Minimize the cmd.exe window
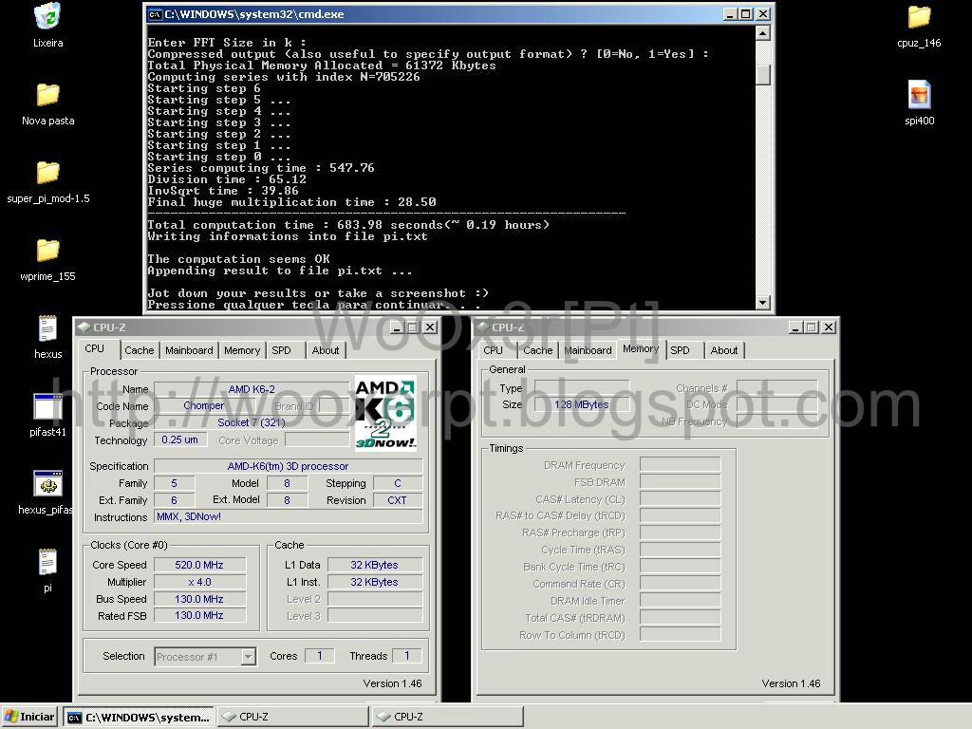The height and width of the screenshot is (729, 972). click(730, 14)
